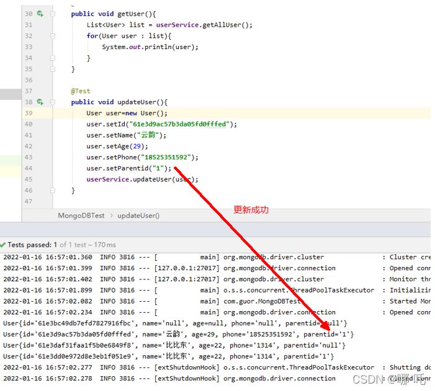Click userService.updateUser call on line 45
This screenshot has width=435, height=391.
pyautogui.click(x=142, y=179)
